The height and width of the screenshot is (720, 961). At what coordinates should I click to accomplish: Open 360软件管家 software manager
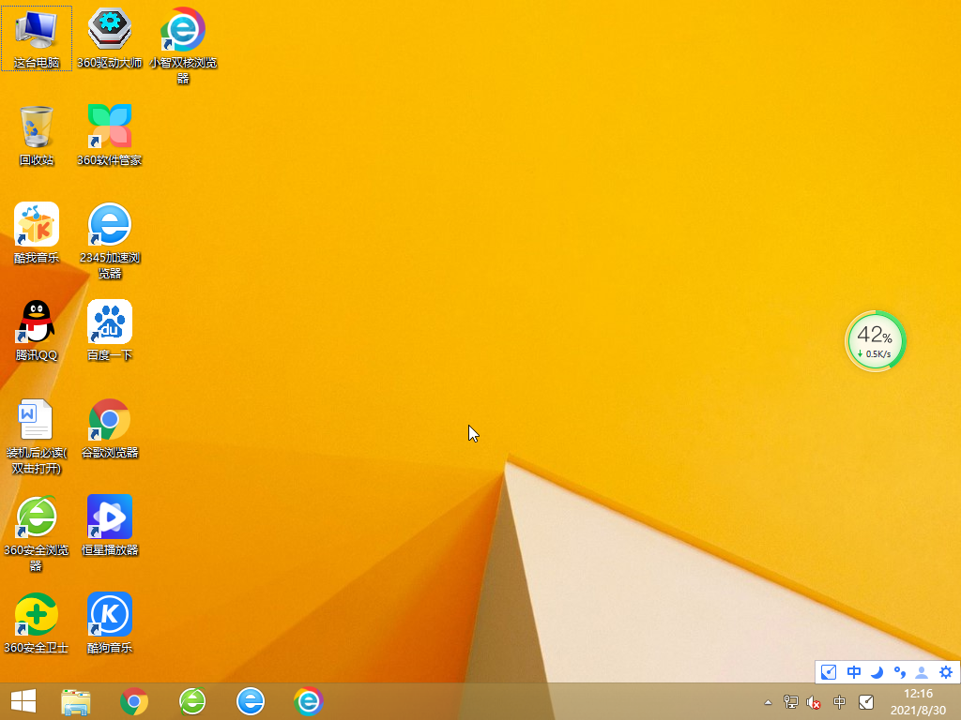tap(109, 128)
